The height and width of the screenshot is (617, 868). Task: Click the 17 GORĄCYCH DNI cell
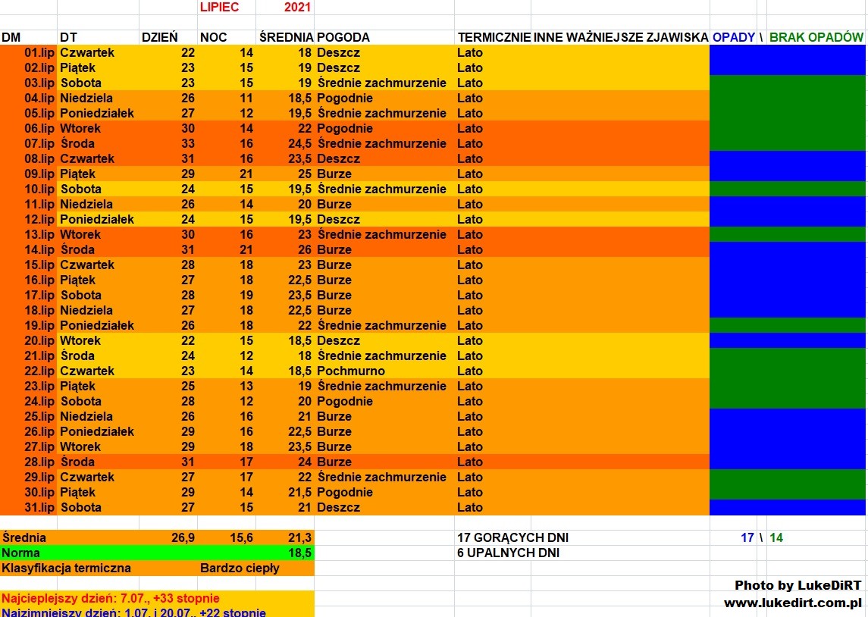point(512,537)
